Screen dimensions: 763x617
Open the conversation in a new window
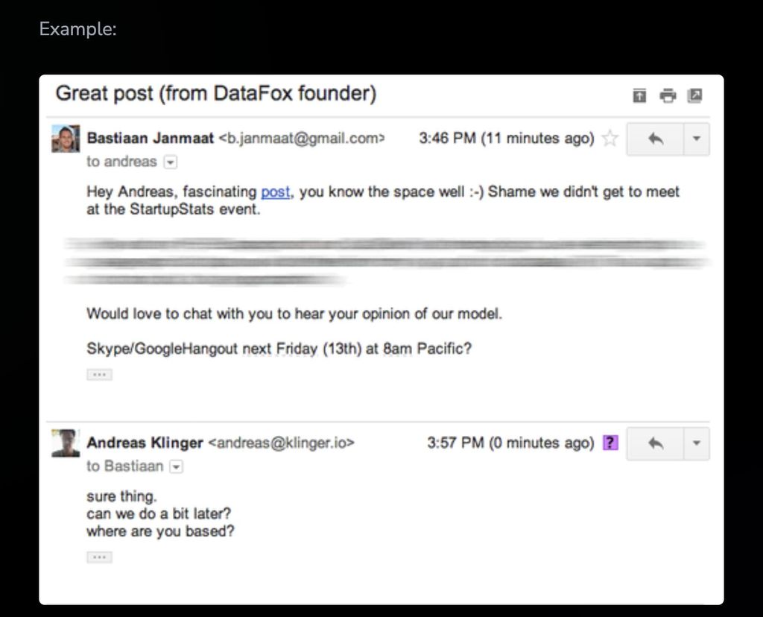[696, 96]
